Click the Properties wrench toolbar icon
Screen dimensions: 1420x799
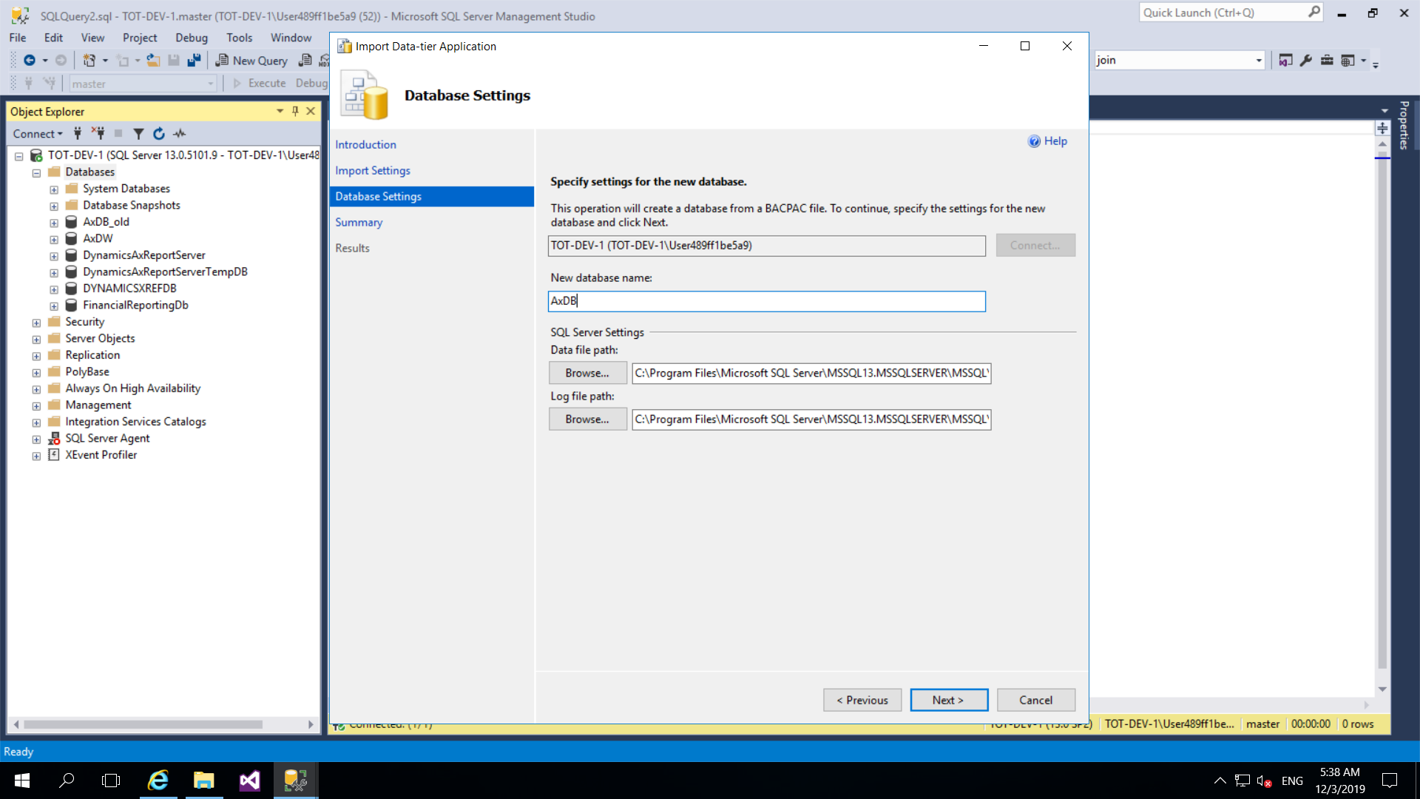point(1306,61)
